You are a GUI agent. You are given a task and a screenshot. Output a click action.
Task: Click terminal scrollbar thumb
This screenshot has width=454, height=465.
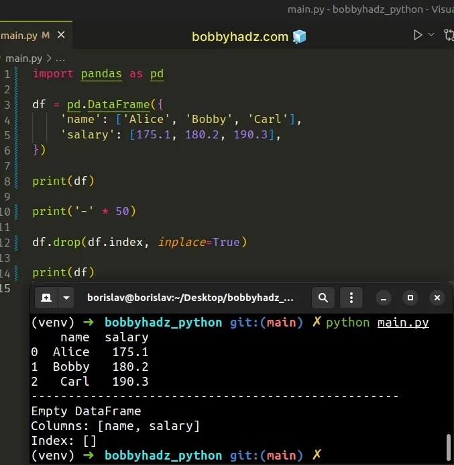pyautogui.click(x=449, y=448)
